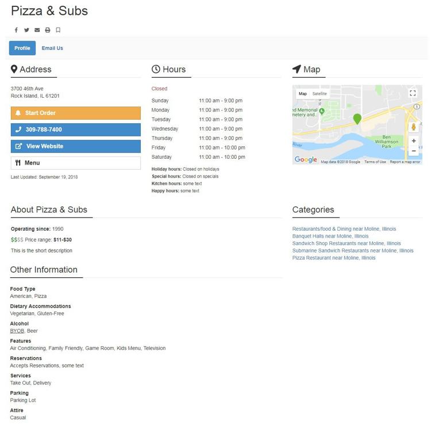Select the Street View pegman icon

click(413, 127)
